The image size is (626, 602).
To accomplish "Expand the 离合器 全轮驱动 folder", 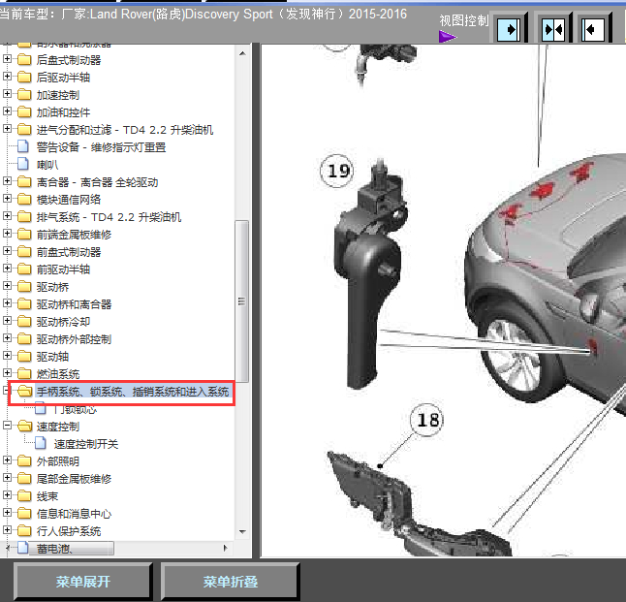I will click(7, 181).
